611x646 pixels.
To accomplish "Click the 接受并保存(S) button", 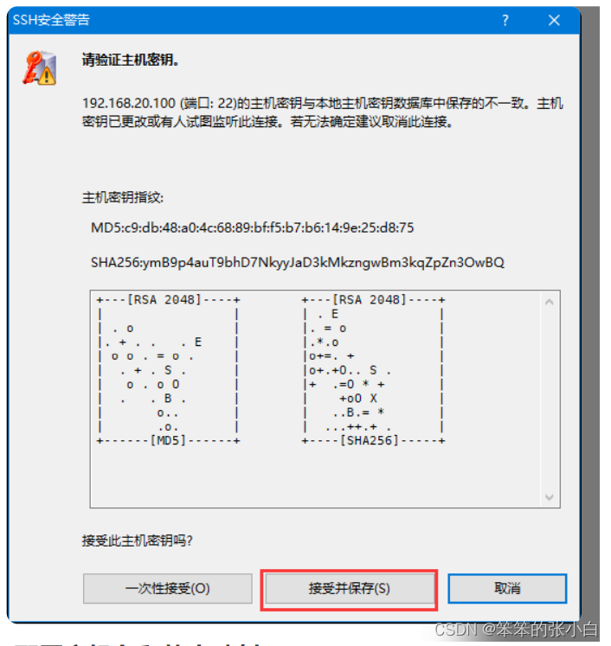I will [x=349, y=588].
